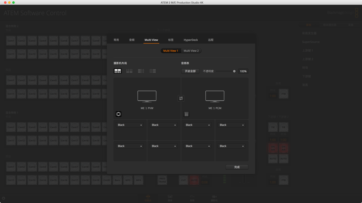The height and width of the screenshot is (203, 362).
Task: Open fourth Black dropdown in top row
Action: pyautogui.click(x=231, y=125)
